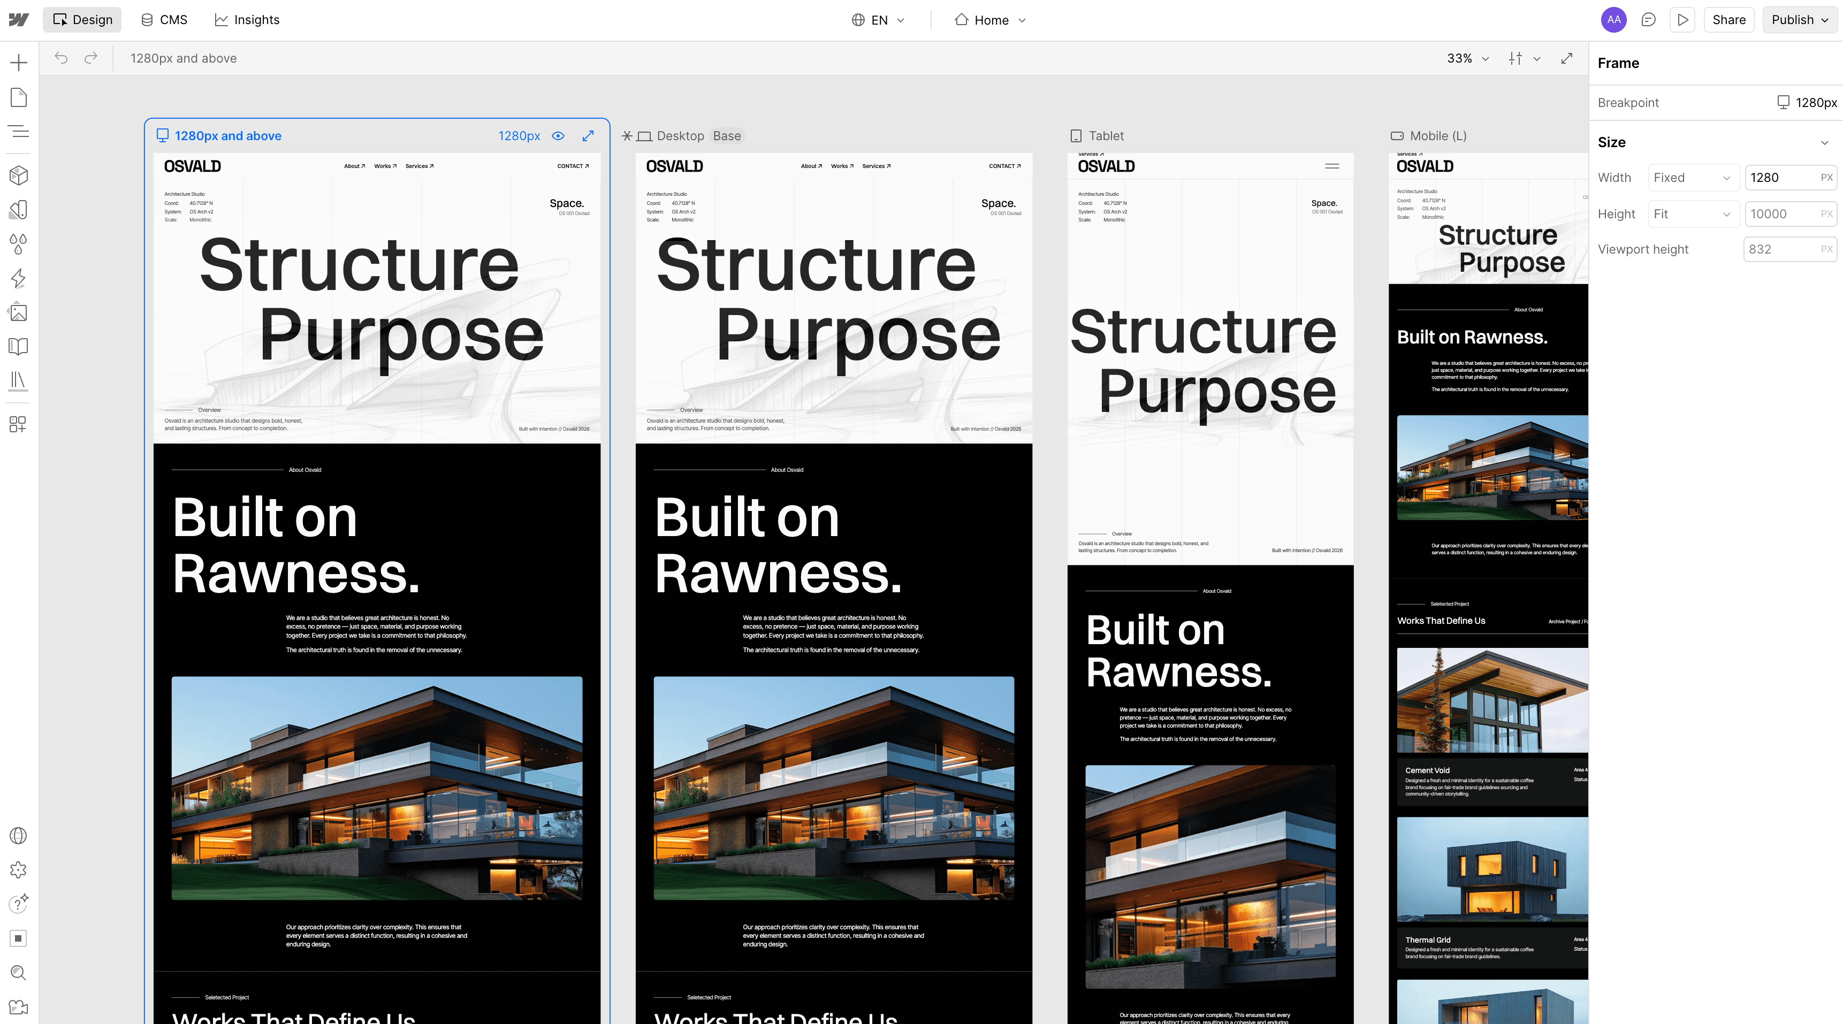The image size is (1843, 1024).
Task: Click the Share button
Action: coord(1728,20)
